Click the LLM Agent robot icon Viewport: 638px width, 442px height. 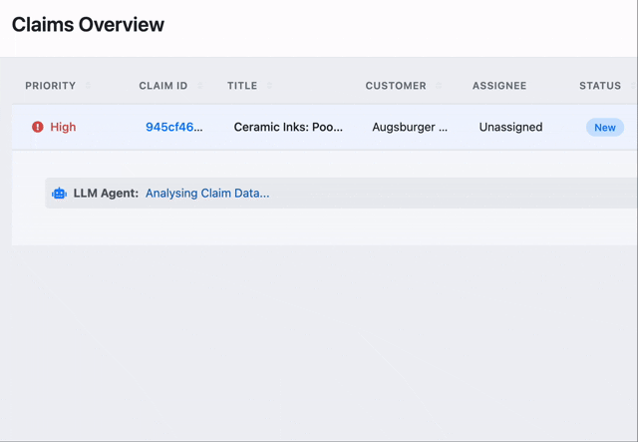click(x=59, y=194)
